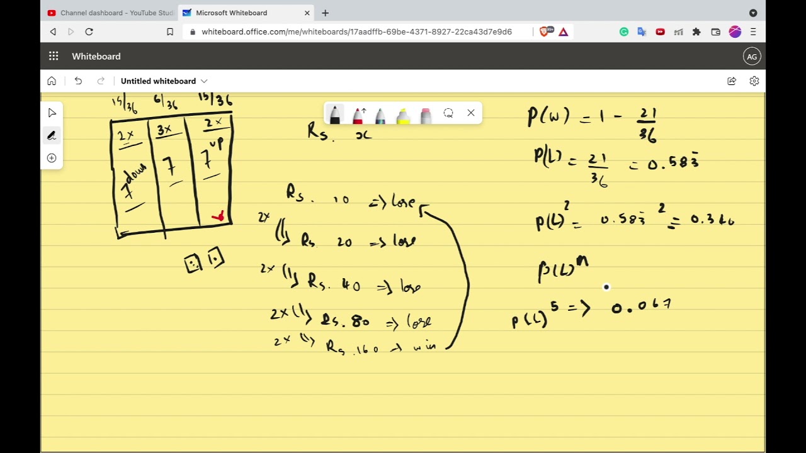Open the Brave Rewards triangle icon
Viewport: 806px width, 453px height.
point(564,31)
